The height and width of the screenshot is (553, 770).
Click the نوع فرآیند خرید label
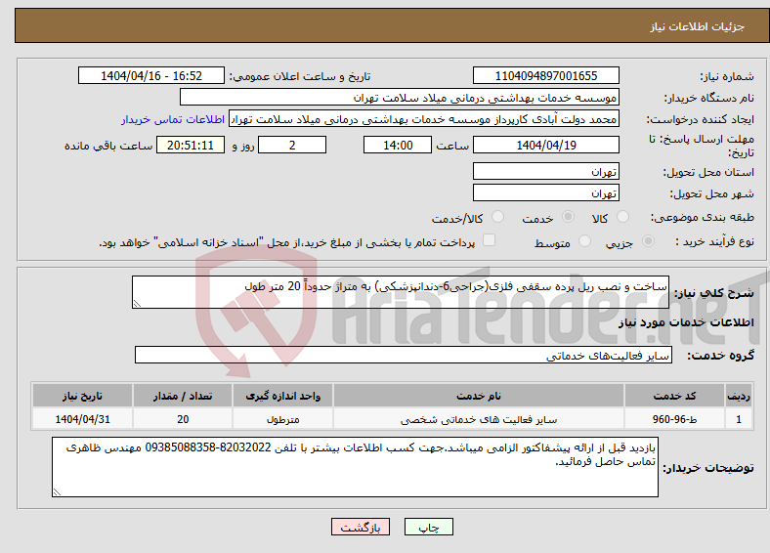pyautogui.click(x=714, y=241)
